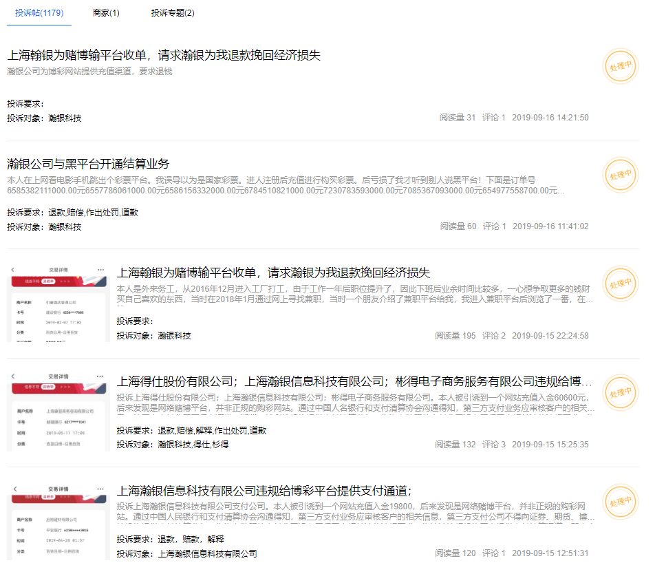Click 投诉对象：瀚银科技 on the 14:21:50 complaint
Screen dimensions: 655x574
point(44,118)
